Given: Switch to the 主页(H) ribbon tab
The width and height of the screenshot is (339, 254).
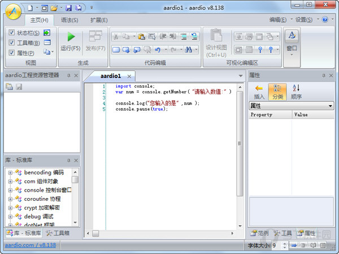Looking at the screenshot, I should (x=39, y=20).
